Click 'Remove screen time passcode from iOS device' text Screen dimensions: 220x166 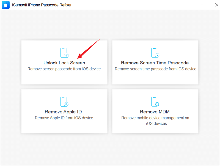coord(155,69)
